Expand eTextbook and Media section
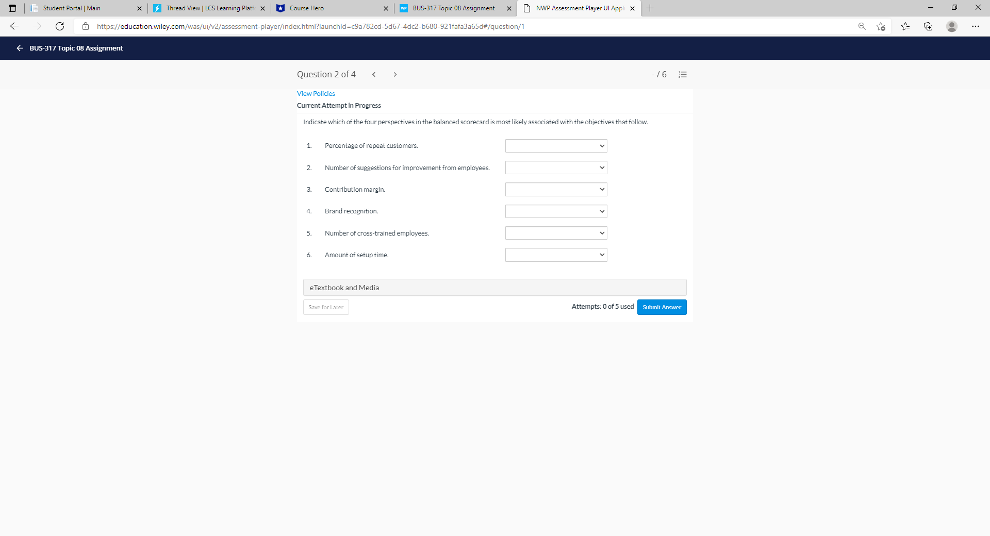Image resolution: width=990 pixels, height=536 pixels. click(x=494, y=287)
